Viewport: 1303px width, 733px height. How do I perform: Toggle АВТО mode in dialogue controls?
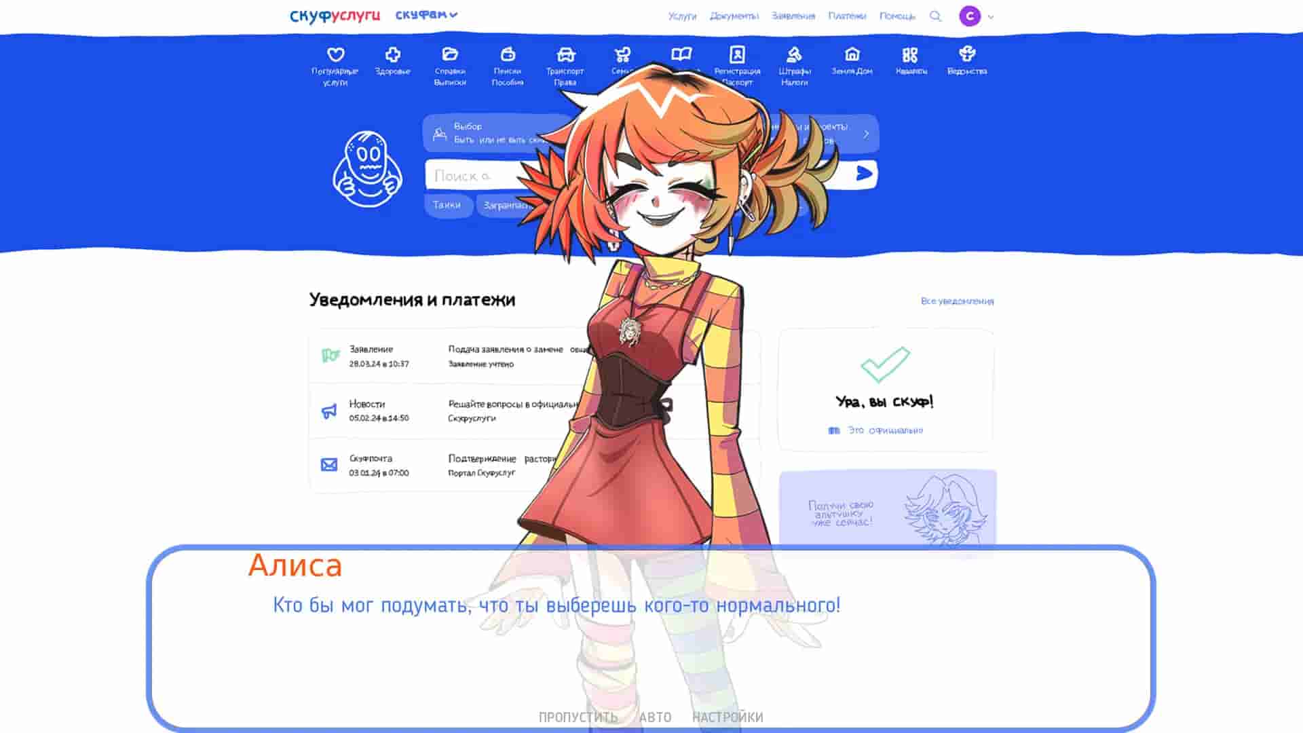(655, 717)
